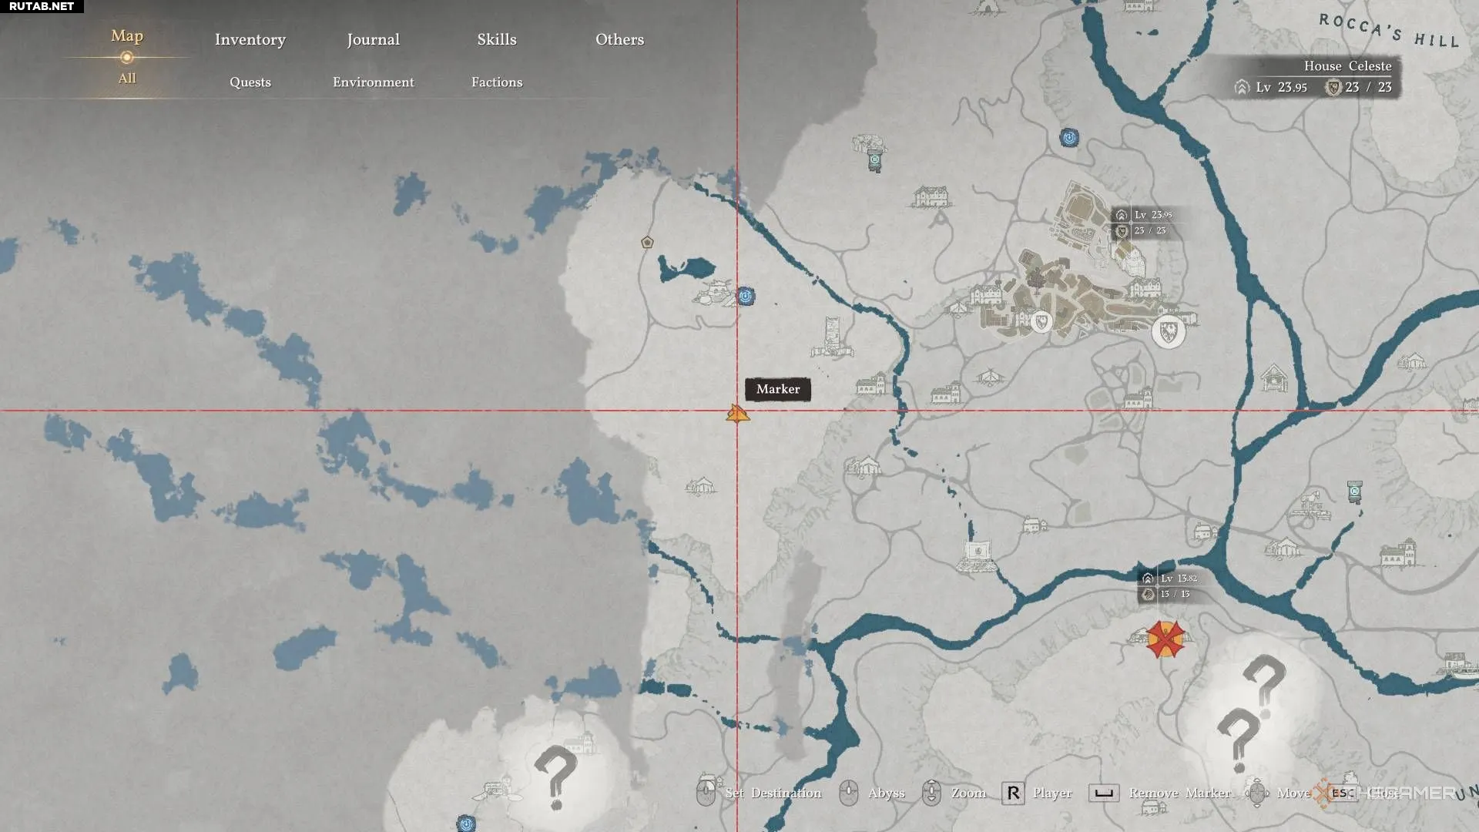
Task: Click the orange player marker at crosshair
Action: coord(737,414)
